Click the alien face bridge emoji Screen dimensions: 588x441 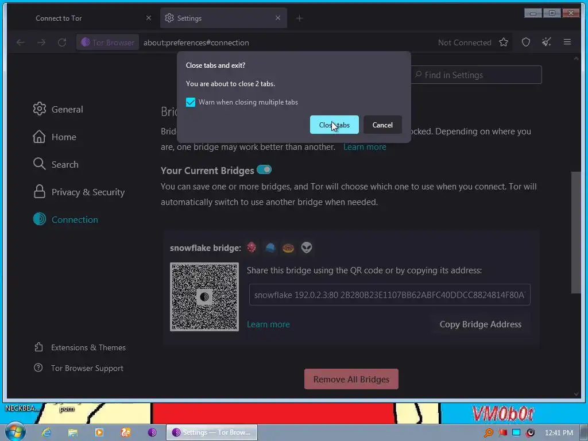[307, 247]
